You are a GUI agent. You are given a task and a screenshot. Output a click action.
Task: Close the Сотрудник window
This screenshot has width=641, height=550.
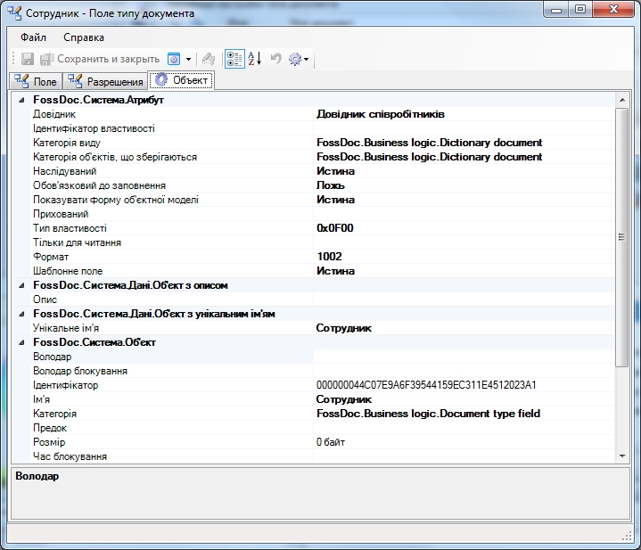[613, 9]
